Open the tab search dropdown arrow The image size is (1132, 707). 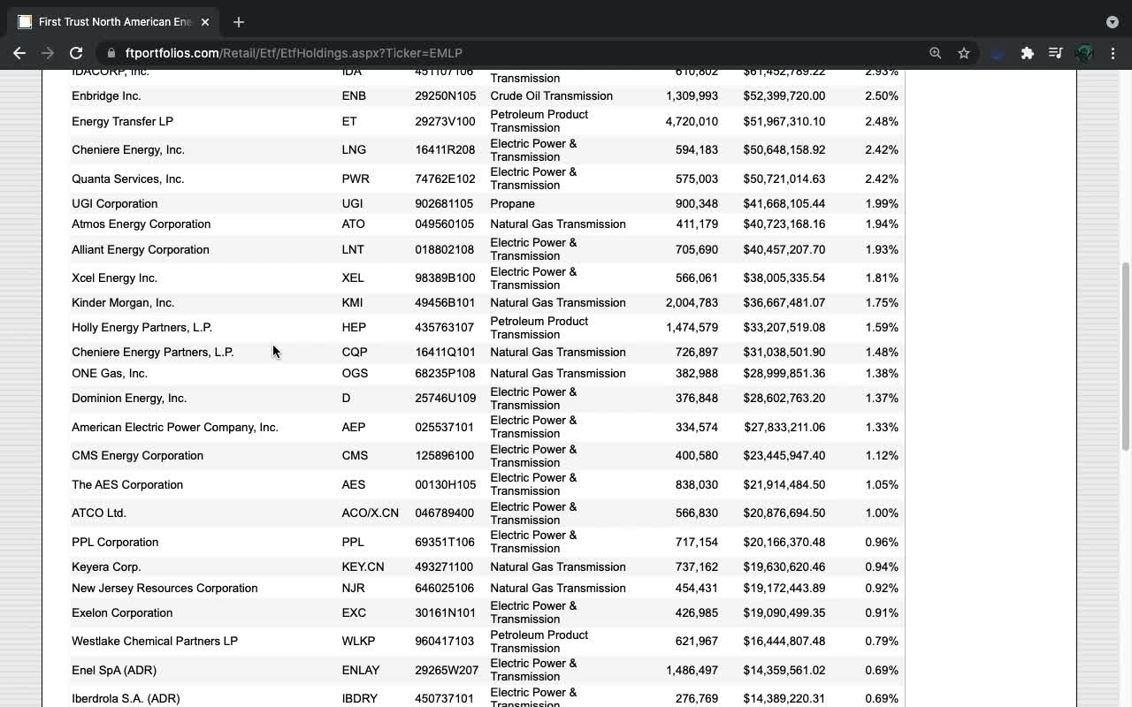[x=1112, y=22]
